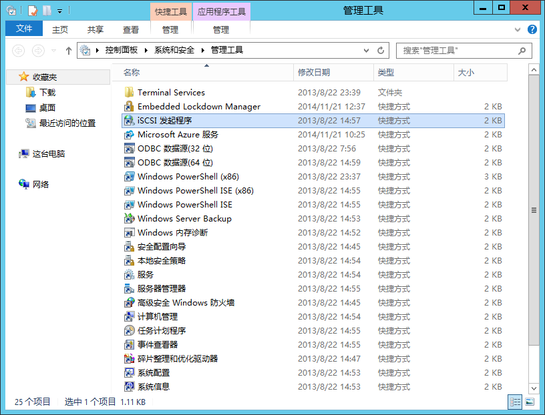Select the 高级安全 Windows 防火墙 icon

click(x=129, y=302)
